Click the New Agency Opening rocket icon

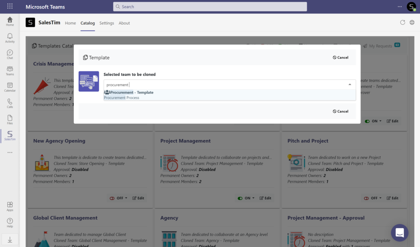coord(42,162)
